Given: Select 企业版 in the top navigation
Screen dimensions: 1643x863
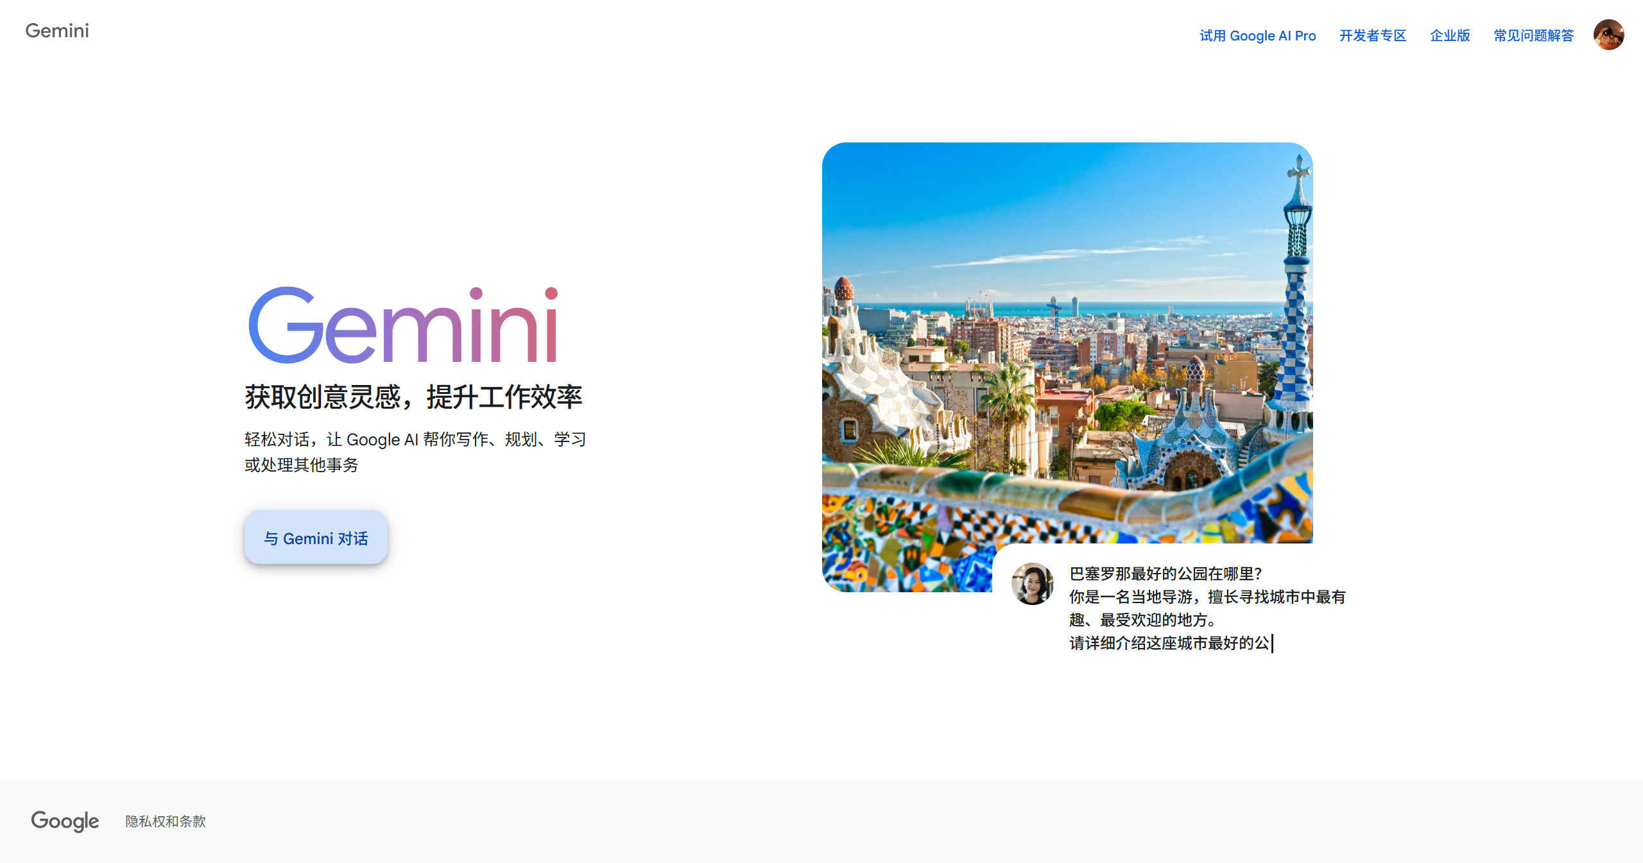Looking at the screenshot, I should tap(1449, 36).
